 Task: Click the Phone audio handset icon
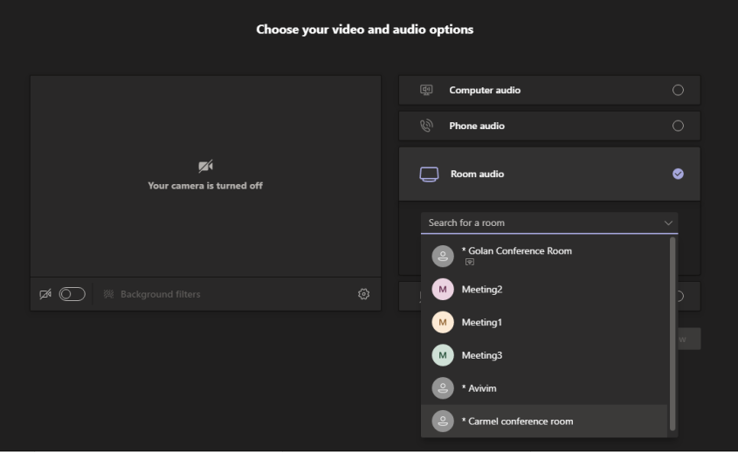pos(426,126)
